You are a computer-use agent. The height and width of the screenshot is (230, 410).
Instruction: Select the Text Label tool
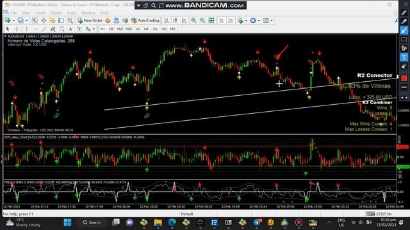(x=79, y=29)
